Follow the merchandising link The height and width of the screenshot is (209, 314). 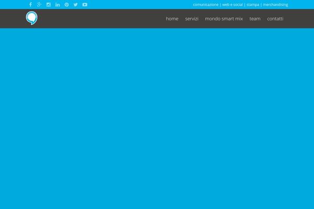tap(275, 5)
